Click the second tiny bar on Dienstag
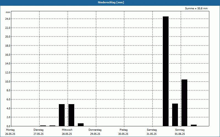220x137 pixels. [52, 126]
